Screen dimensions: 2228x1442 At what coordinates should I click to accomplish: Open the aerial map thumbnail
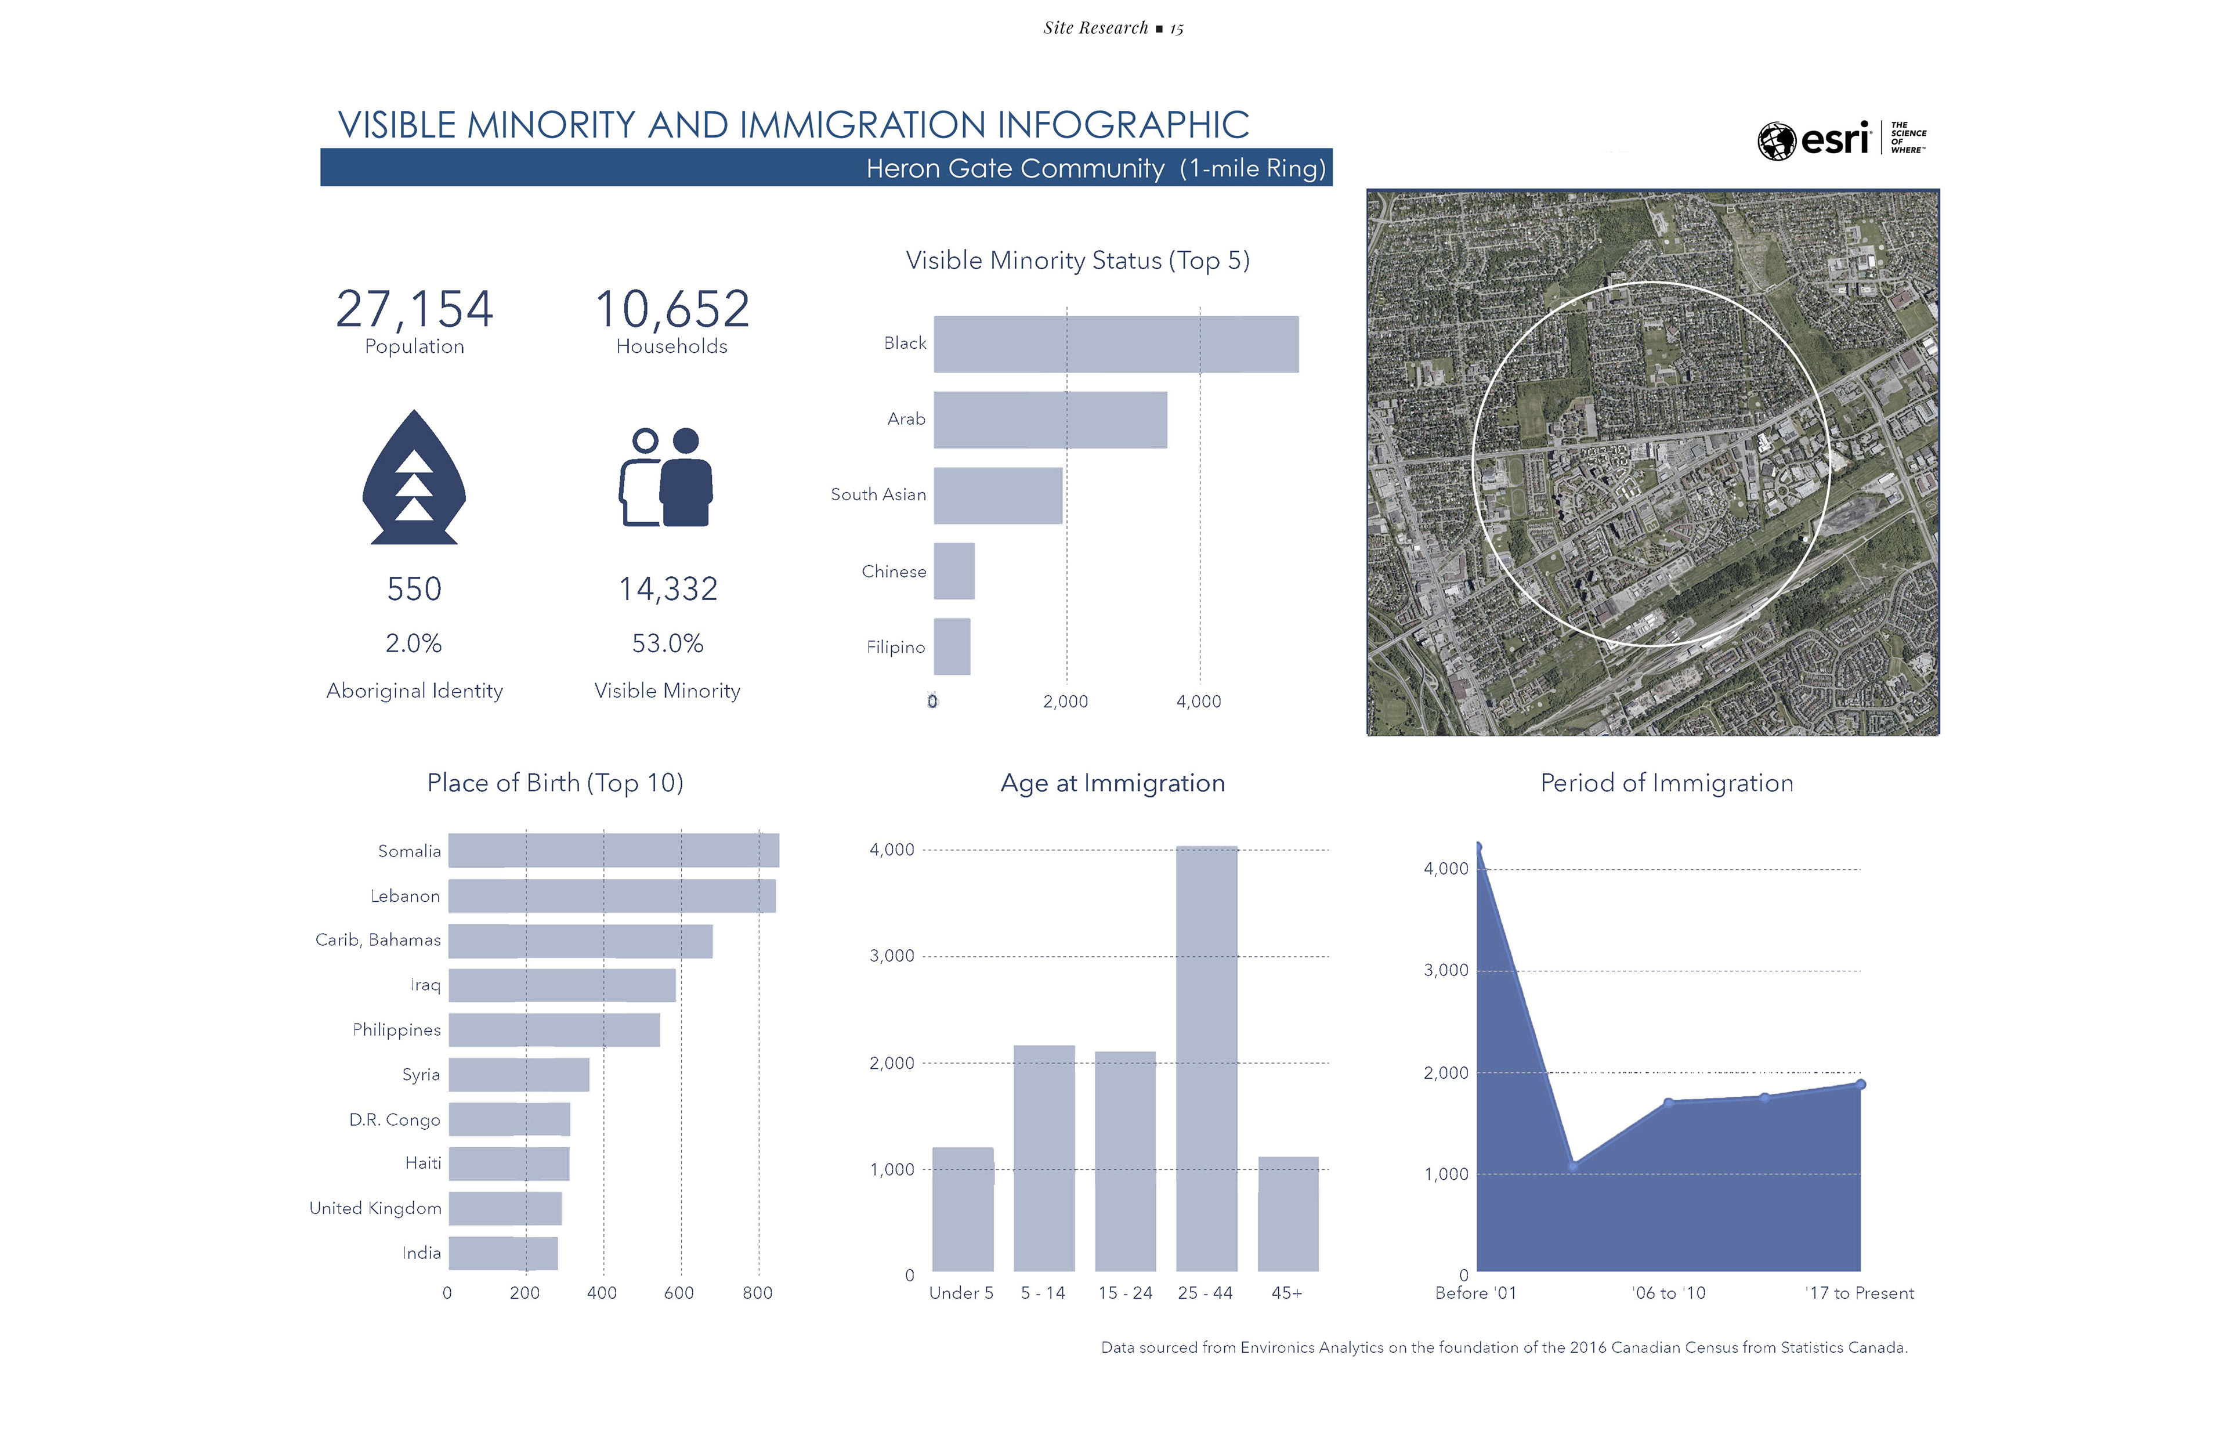pos(1652,462)
